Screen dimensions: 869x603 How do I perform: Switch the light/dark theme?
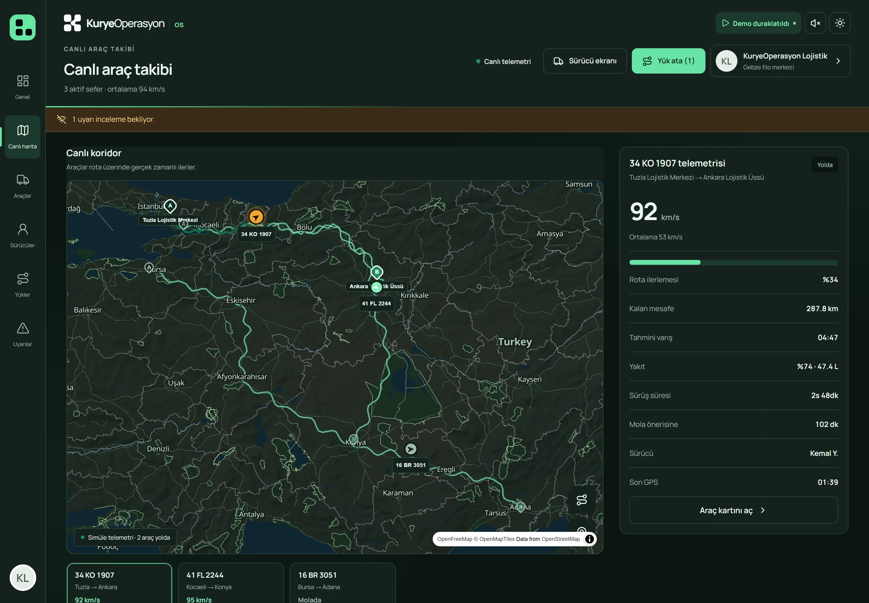click(x=840, y=24)
